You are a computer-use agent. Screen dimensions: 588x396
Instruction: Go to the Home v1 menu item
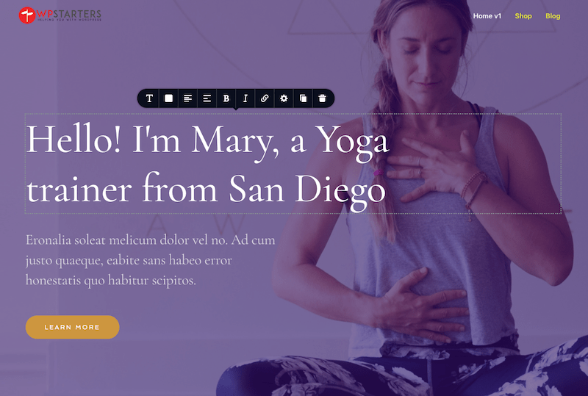(487, 16)
